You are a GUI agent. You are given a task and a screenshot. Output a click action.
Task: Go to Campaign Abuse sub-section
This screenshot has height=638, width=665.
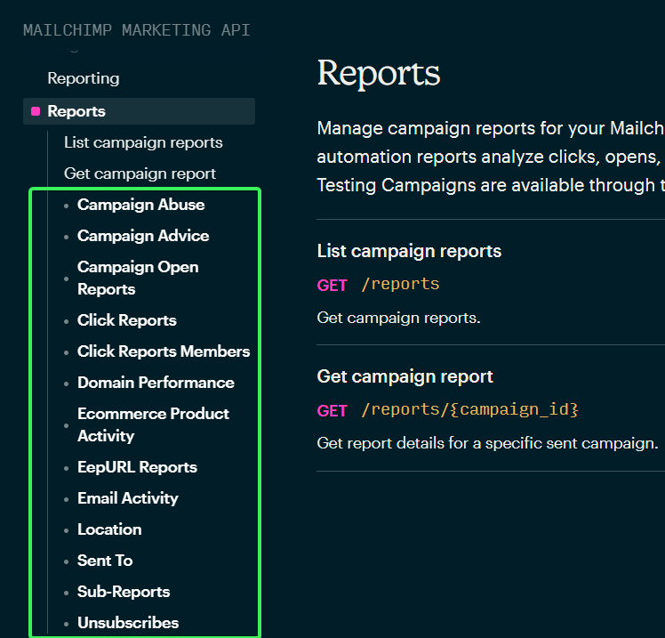[x=140, y=205]
